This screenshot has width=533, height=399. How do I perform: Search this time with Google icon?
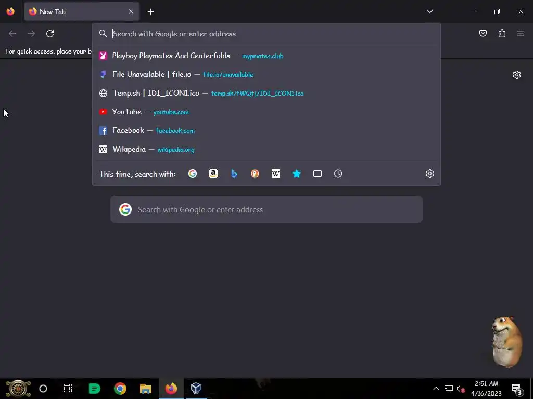click(x=193, y=174)
